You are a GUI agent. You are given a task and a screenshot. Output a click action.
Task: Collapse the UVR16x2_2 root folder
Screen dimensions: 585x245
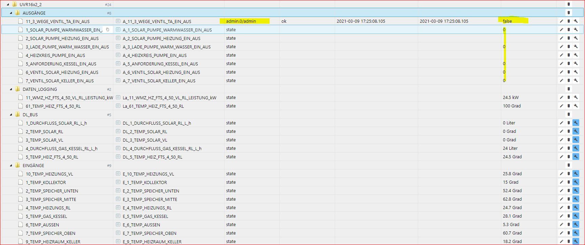coord(8,4)
